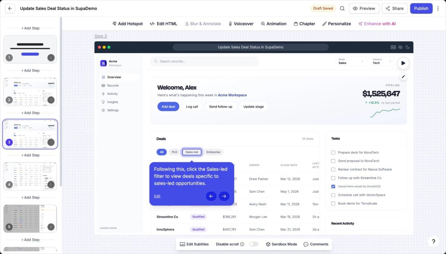Open options menu on step 1 thumbnail
This screenshot has width=446, height=254.
pyautogui.click(x=51, y=57)
